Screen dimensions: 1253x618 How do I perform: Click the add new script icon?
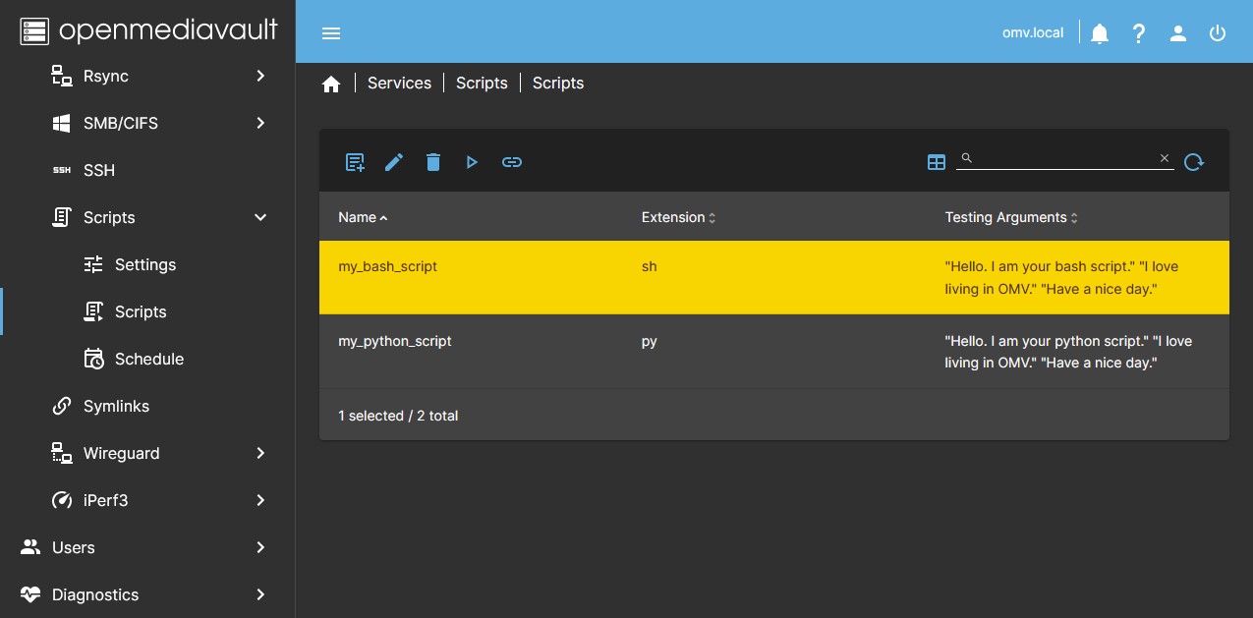click(x=355, y=162)
